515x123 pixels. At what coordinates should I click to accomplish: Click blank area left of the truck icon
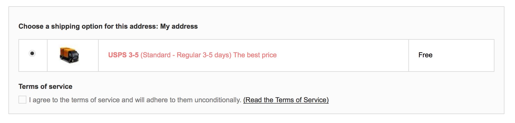tap(53, 55)
